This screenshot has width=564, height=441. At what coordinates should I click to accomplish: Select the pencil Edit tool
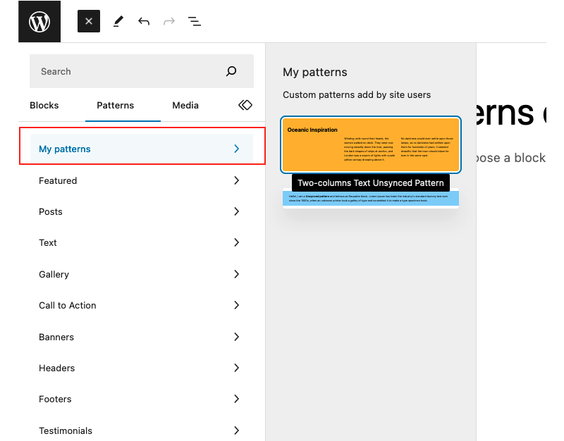(x=118, y=21)
